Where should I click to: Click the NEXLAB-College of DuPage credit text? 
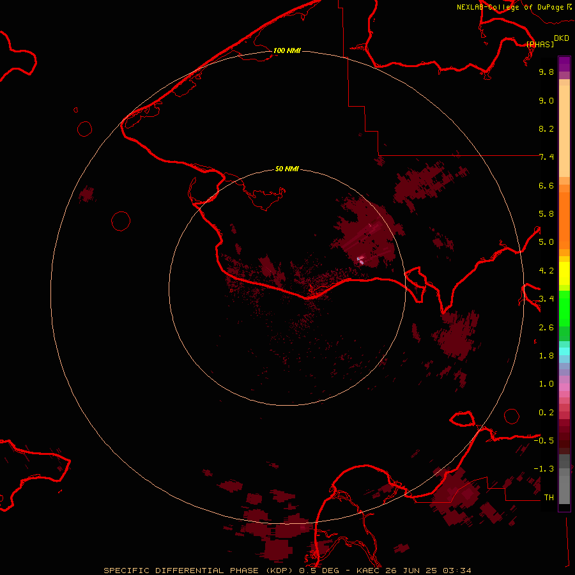pyautogui.click(x=510, y=7)
